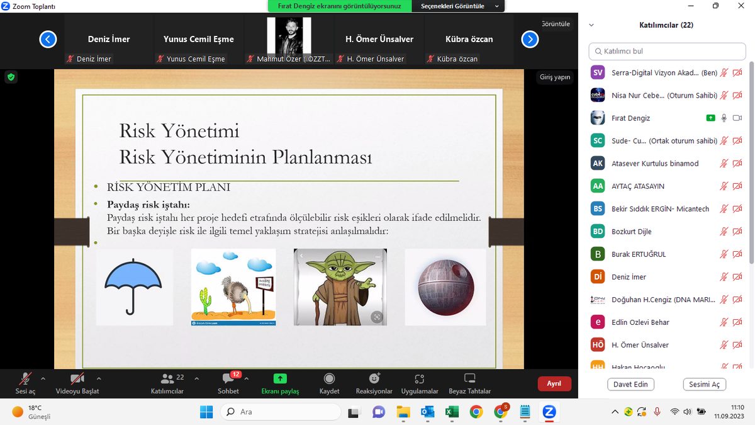The image size is (755, 425).
Task: Click the green Ekranı paylaş share button
Action: (x=280, y=383)
